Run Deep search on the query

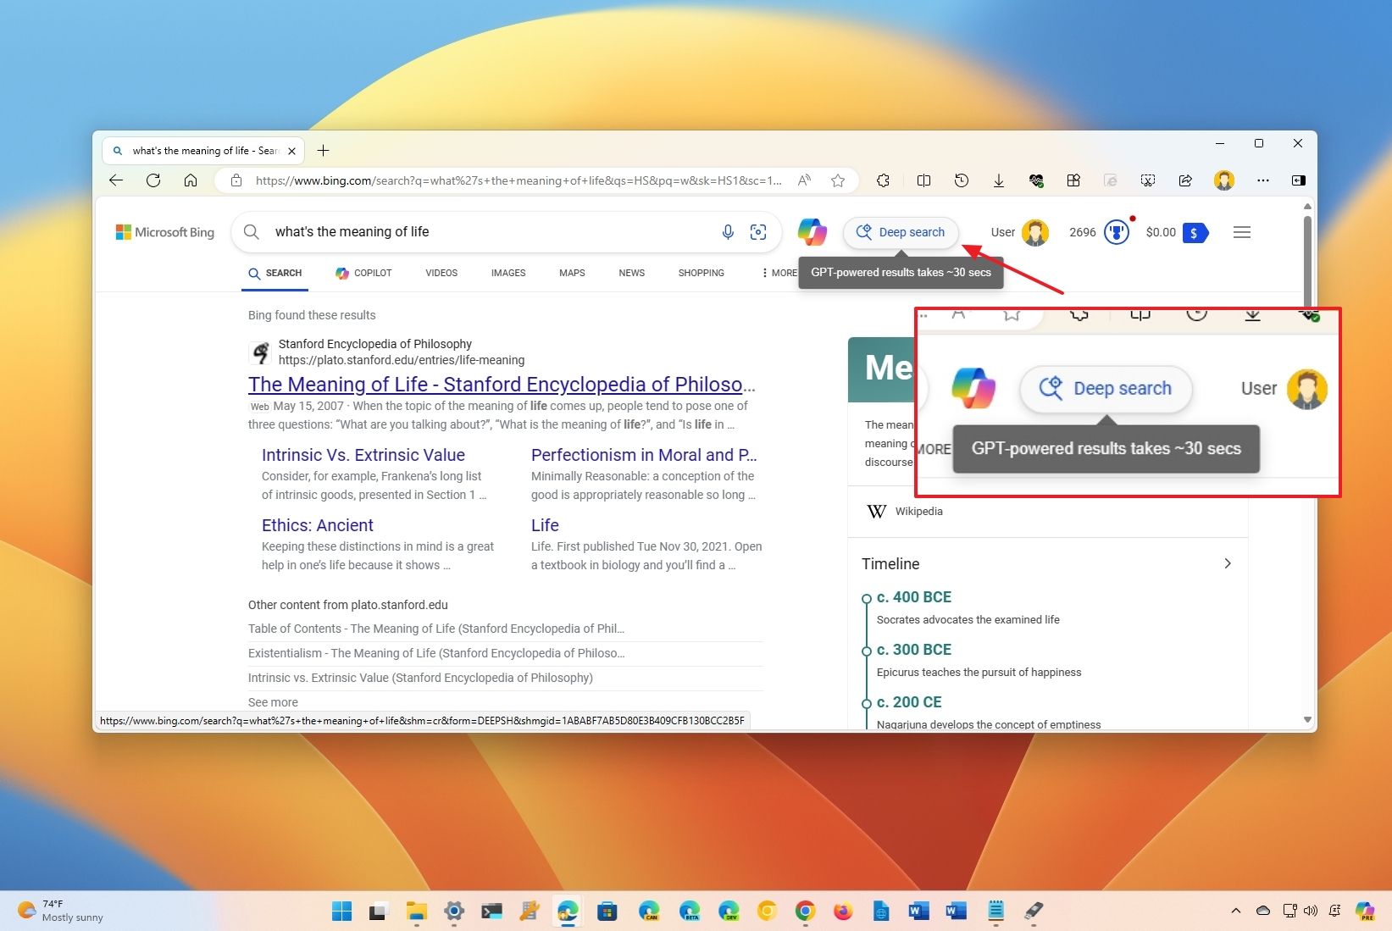[901, 231]
